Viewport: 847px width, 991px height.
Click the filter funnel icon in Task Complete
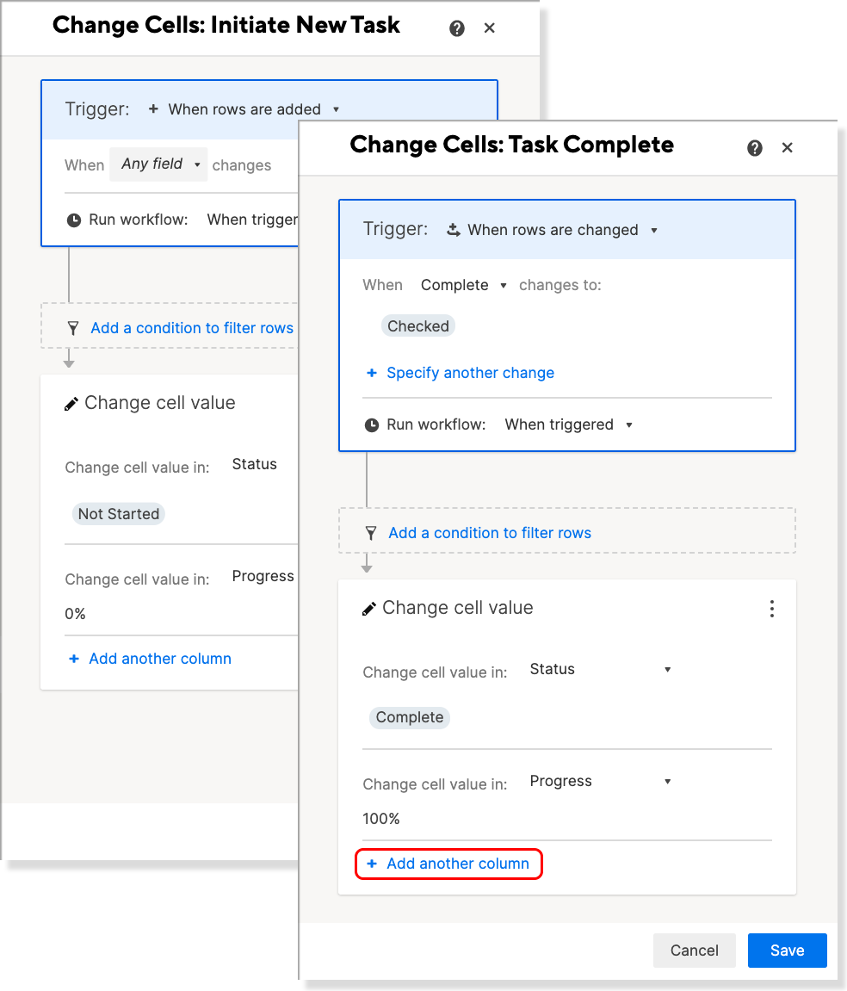click(371, 534)
